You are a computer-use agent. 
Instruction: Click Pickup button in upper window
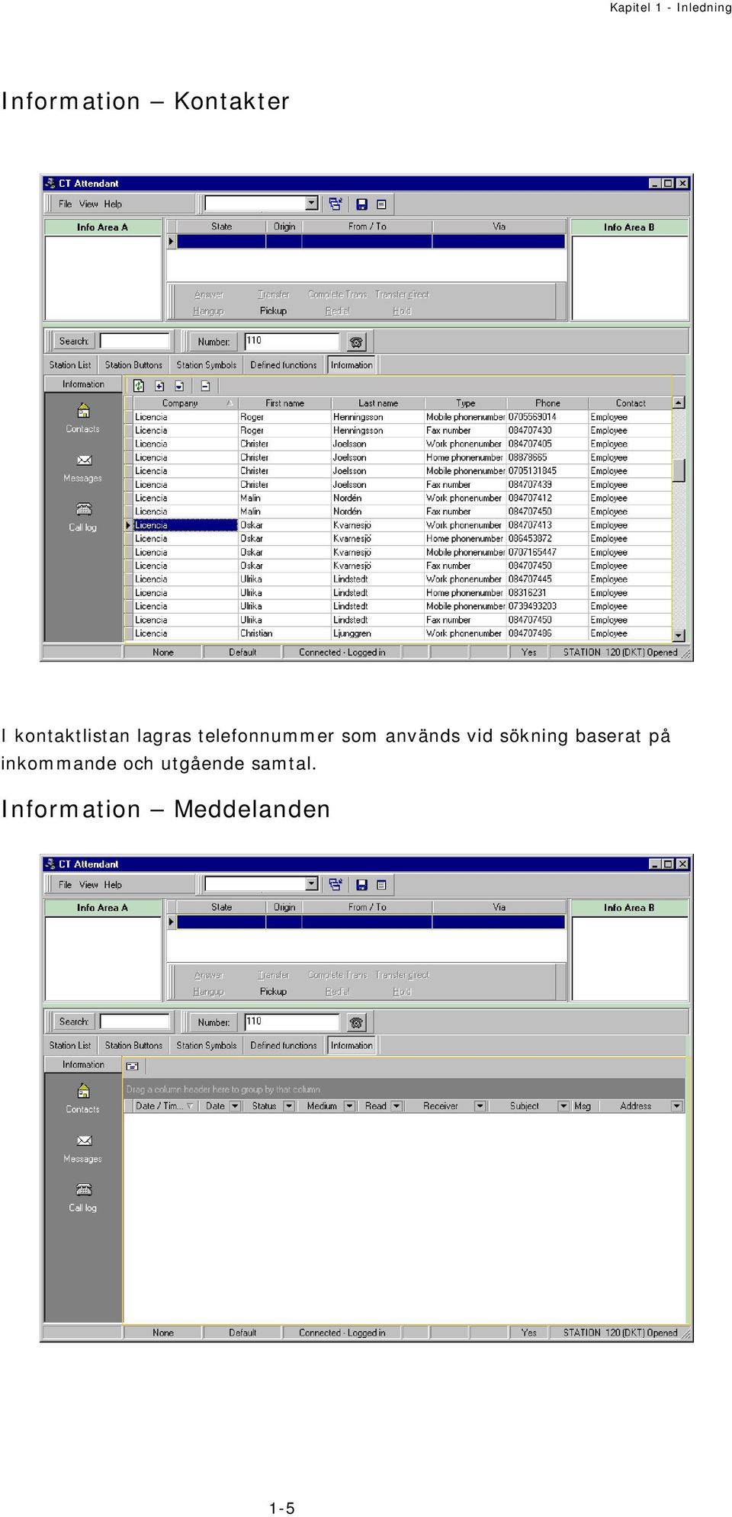[x=273, y=311]
